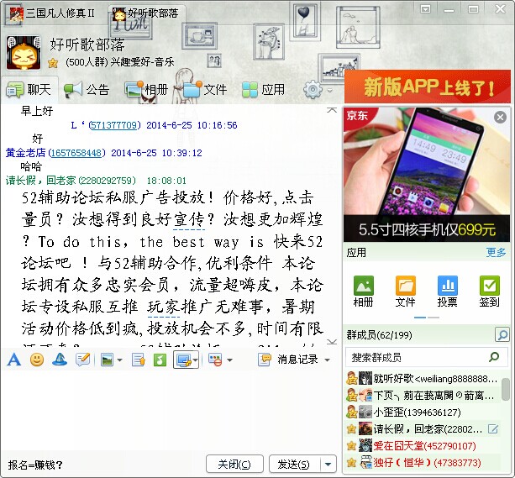The width and height of the screenshot is (515, 478).
Task: Click the chat scroll-up arrow
Action: click(332, 110)
